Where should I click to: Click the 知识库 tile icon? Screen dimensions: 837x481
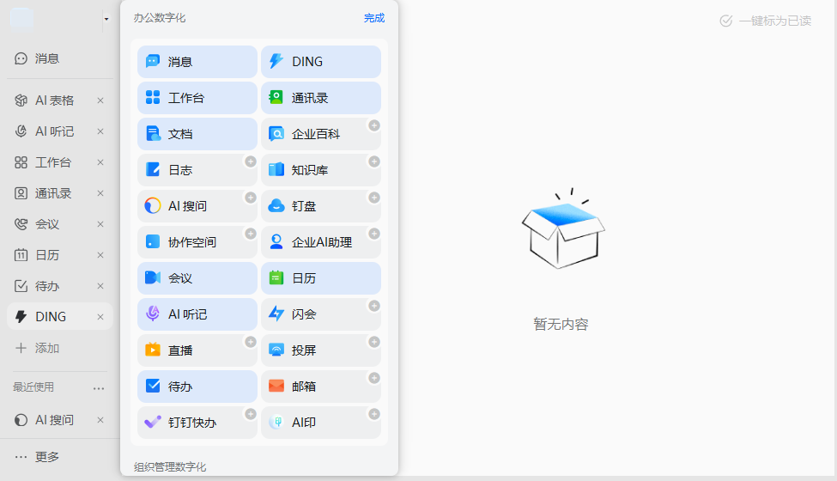pyautogui.click(x=276, y=170)
